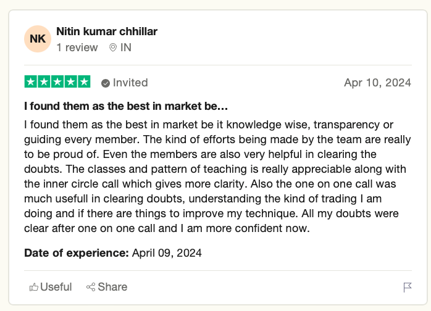Select the IN country label
Viewport: 431px width, 311px height.
tap(125, 48)
